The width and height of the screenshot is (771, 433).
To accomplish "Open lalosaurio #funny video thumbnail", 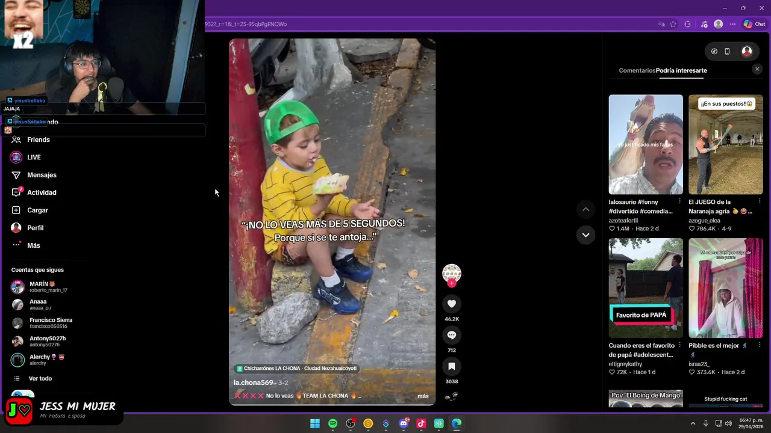I will [x=646, y=144].
